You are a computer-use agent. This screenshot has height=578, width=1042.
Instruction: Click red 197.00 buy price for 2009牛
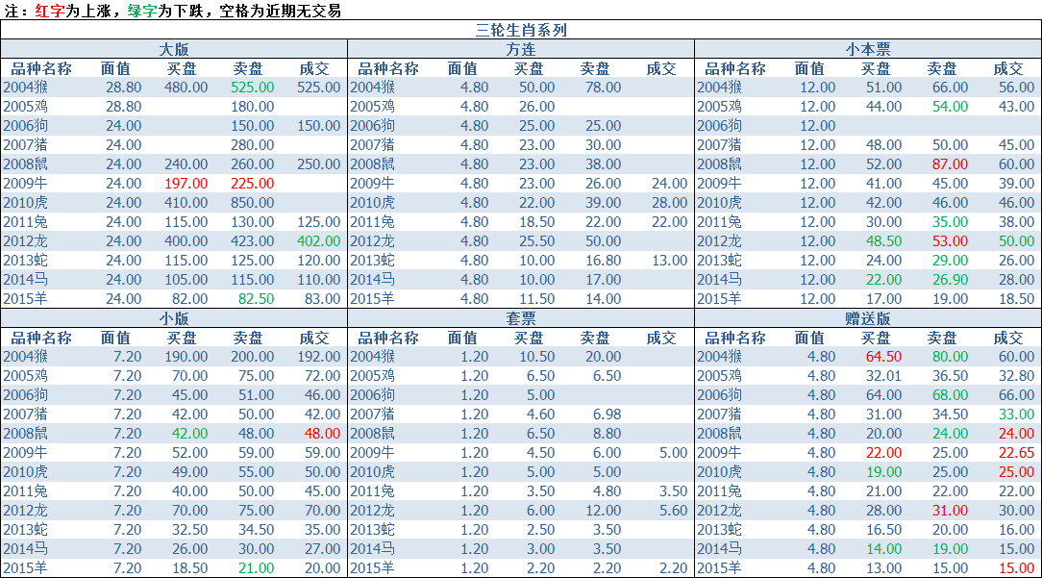coord(186,184)
